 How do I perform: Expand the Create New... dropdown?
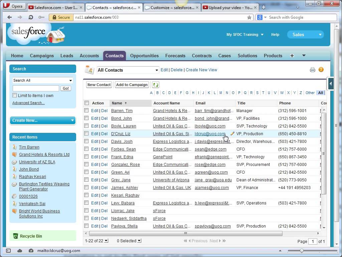43,120
